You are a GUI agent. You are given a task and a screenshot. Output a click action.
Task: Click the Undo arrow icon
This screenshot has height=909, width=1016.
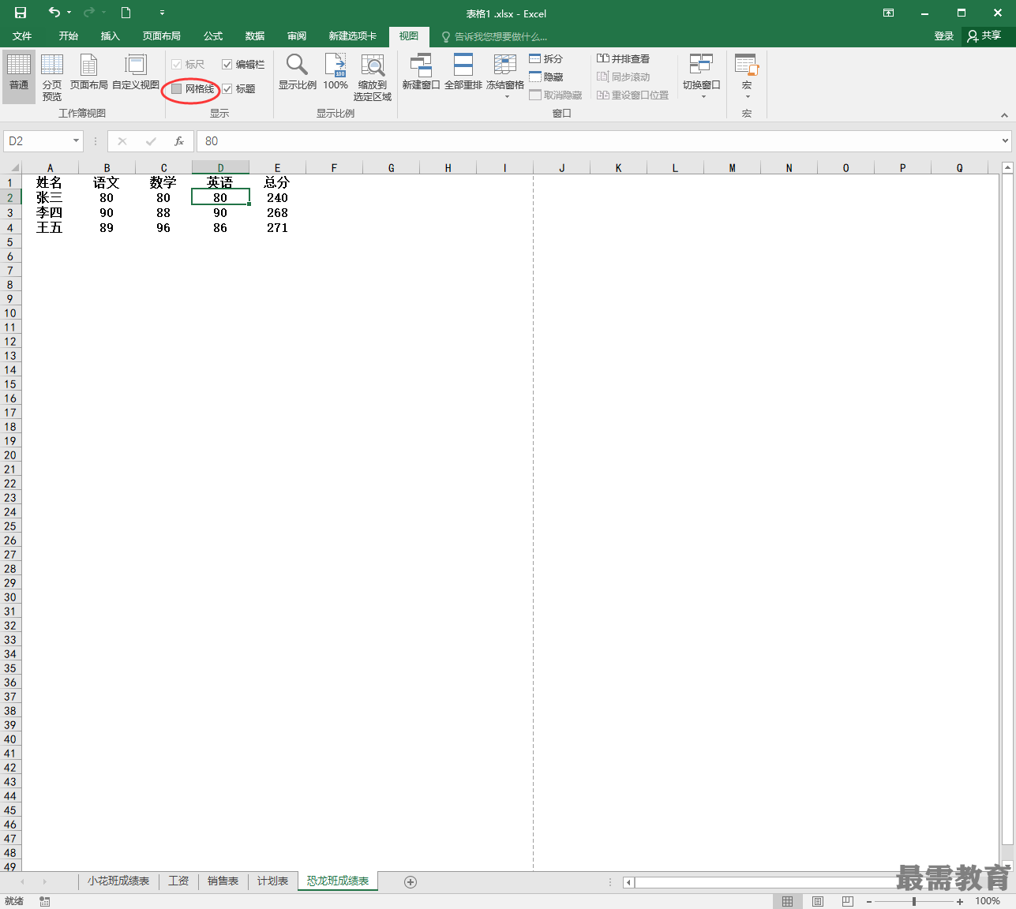(x=54, y=13)
